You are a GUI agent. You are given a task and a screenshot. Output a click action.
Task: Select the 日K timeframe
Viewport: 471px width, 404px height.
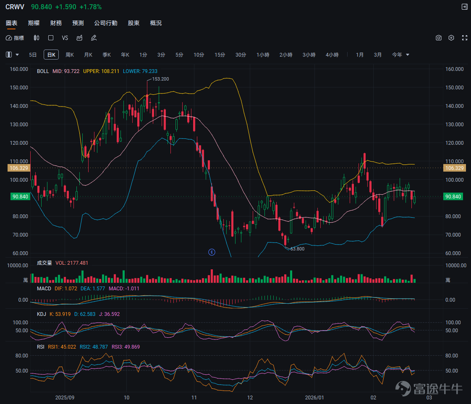click(x=51, y=55)
